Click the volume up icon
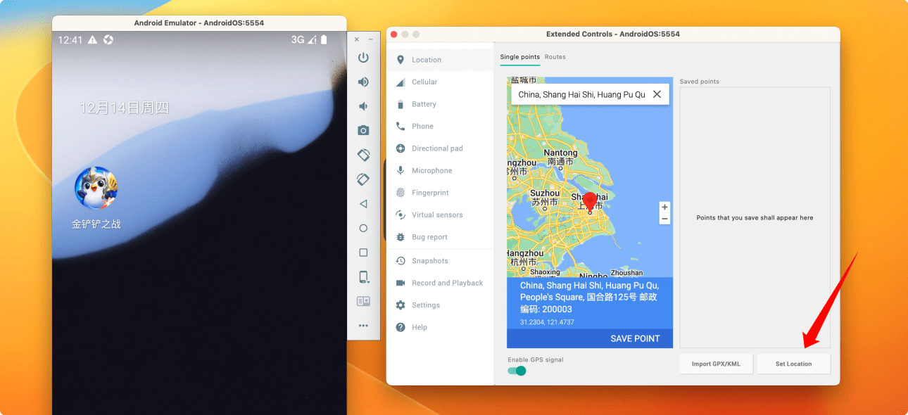 click(x=363, y=82)
